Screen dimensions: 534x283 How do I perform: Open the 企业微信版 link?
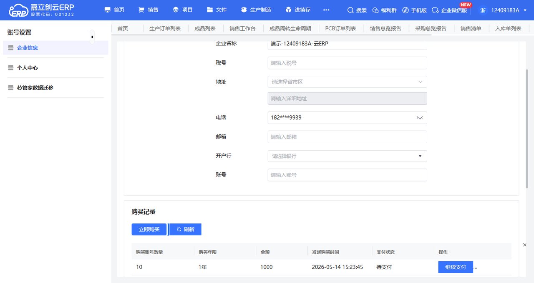[449, 10]
